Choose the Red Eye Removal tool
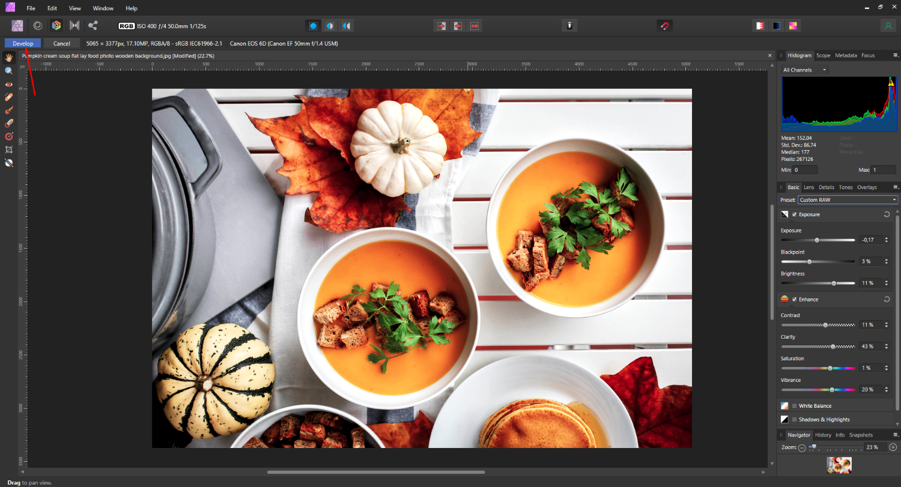This screenshot has width=901, height=487. click(x=9, y=84)
